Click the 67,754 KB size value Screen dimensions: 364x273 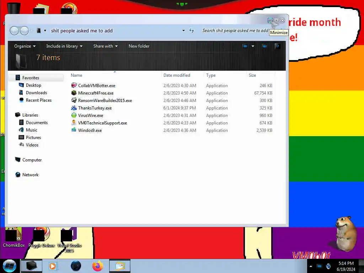click(x=263, y=93)
